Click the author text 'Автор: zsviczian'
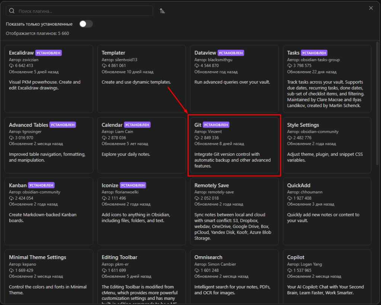Viewport: 381px width, 305px height. (23, 60)
